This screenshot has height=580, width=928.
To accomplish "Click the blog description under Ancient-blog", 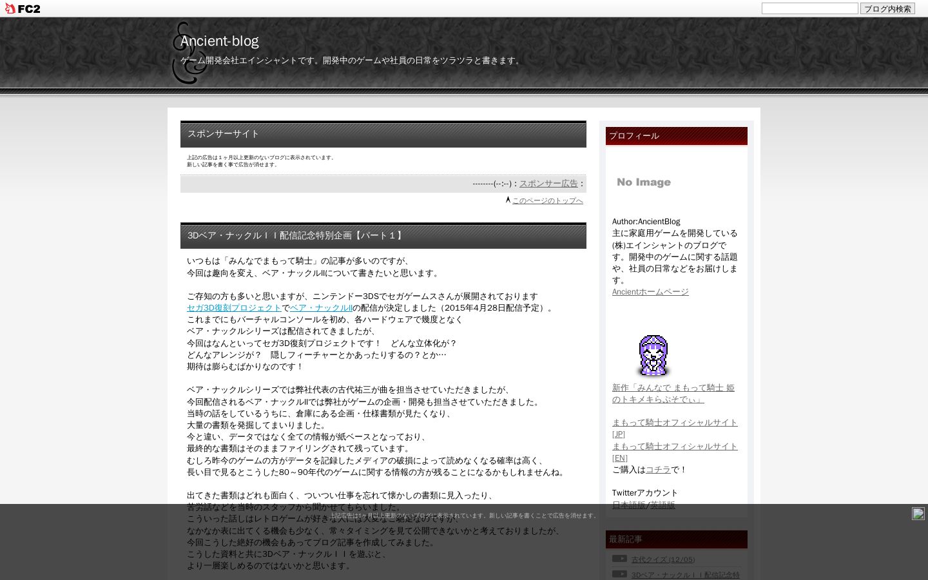I will pos(352,61).
